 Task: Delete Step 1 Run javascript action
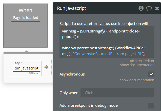click(34, 73)
